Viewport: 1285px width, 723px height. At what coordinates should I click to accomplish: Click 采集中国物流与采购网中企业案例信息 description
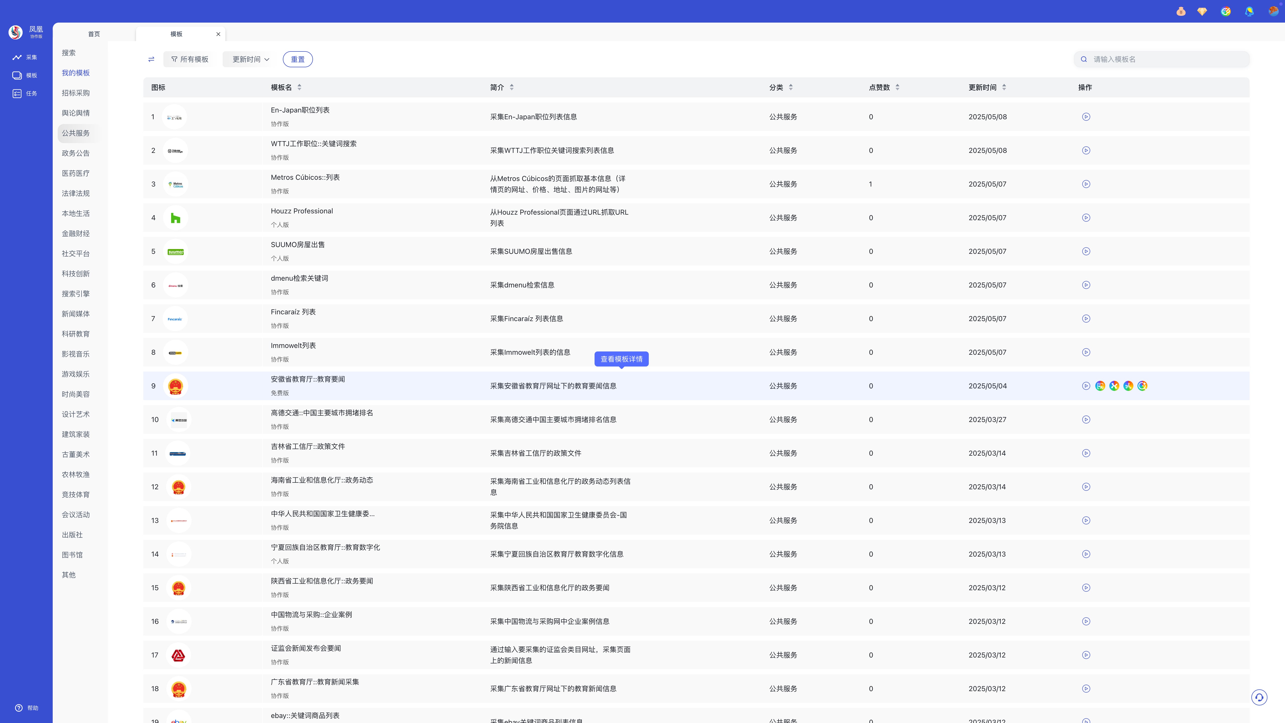click(x=550, y=622)
